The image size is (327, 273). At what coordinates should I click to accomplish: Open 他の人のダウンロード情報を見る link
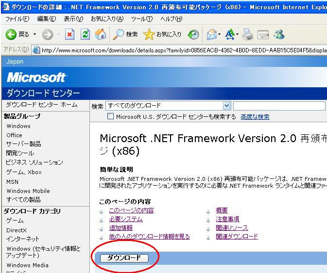(149, 237)
